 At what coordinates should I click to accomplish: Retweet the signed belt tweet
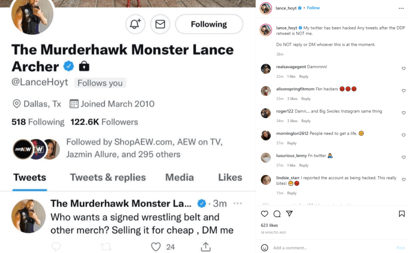tap(106, 247)
